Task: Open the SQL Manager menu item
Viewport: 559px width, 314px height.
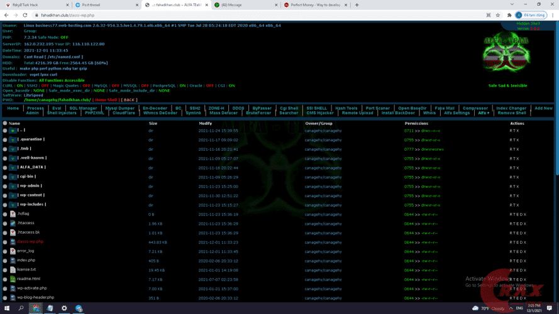Action: click(83, 108)
